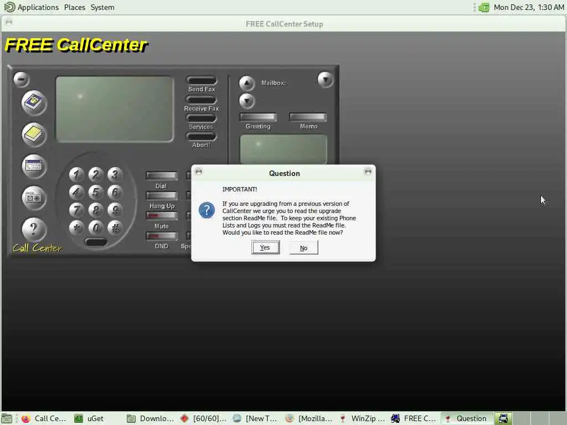567x425 pixels.
Task: Switch to [New T... taskbar item
Action: coord(255,418)
